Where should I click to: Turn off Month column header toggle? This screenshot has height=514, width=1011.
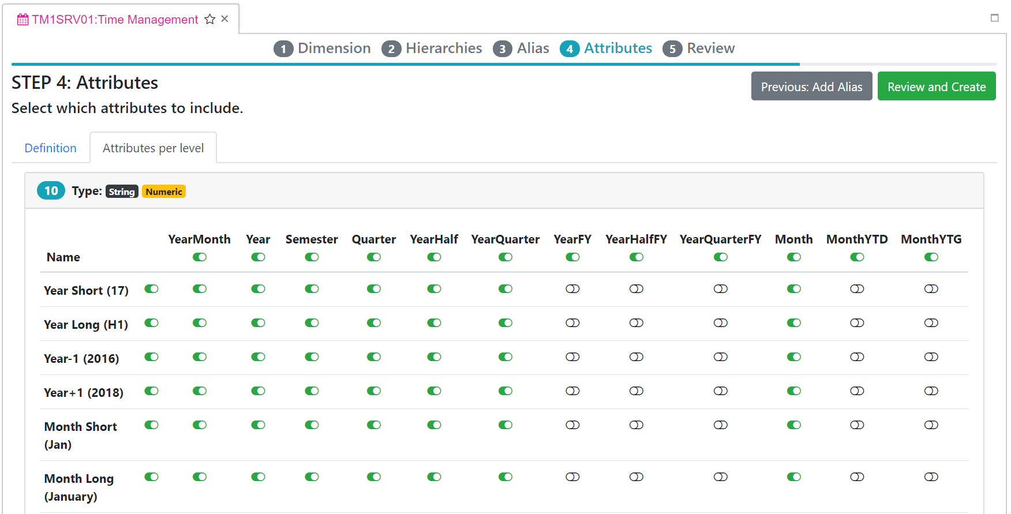(793, 257)
